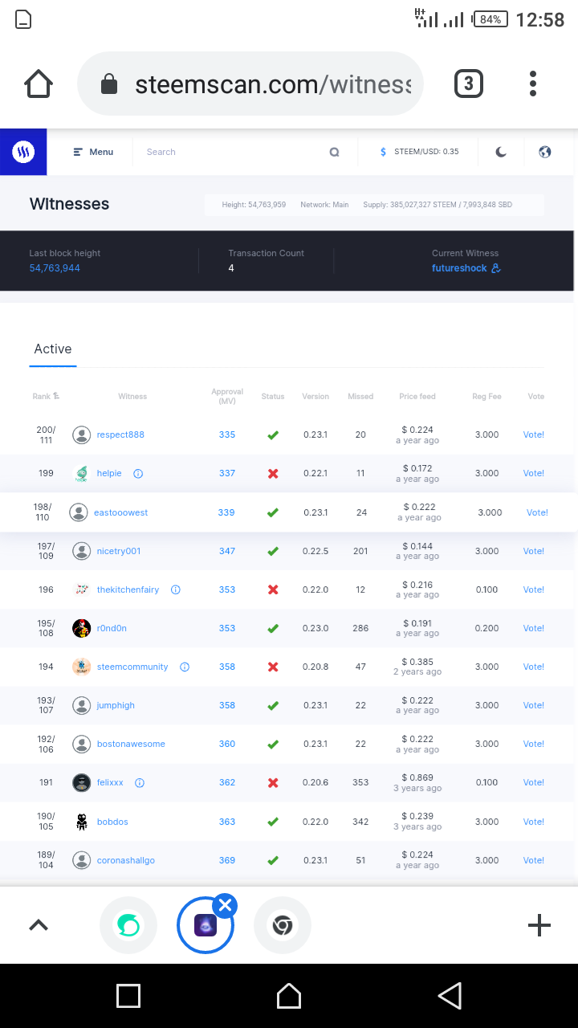This screenshot has height=1028, width=578.
Task: Open felixxx witness profile
Action: click(x=110, y=782)
